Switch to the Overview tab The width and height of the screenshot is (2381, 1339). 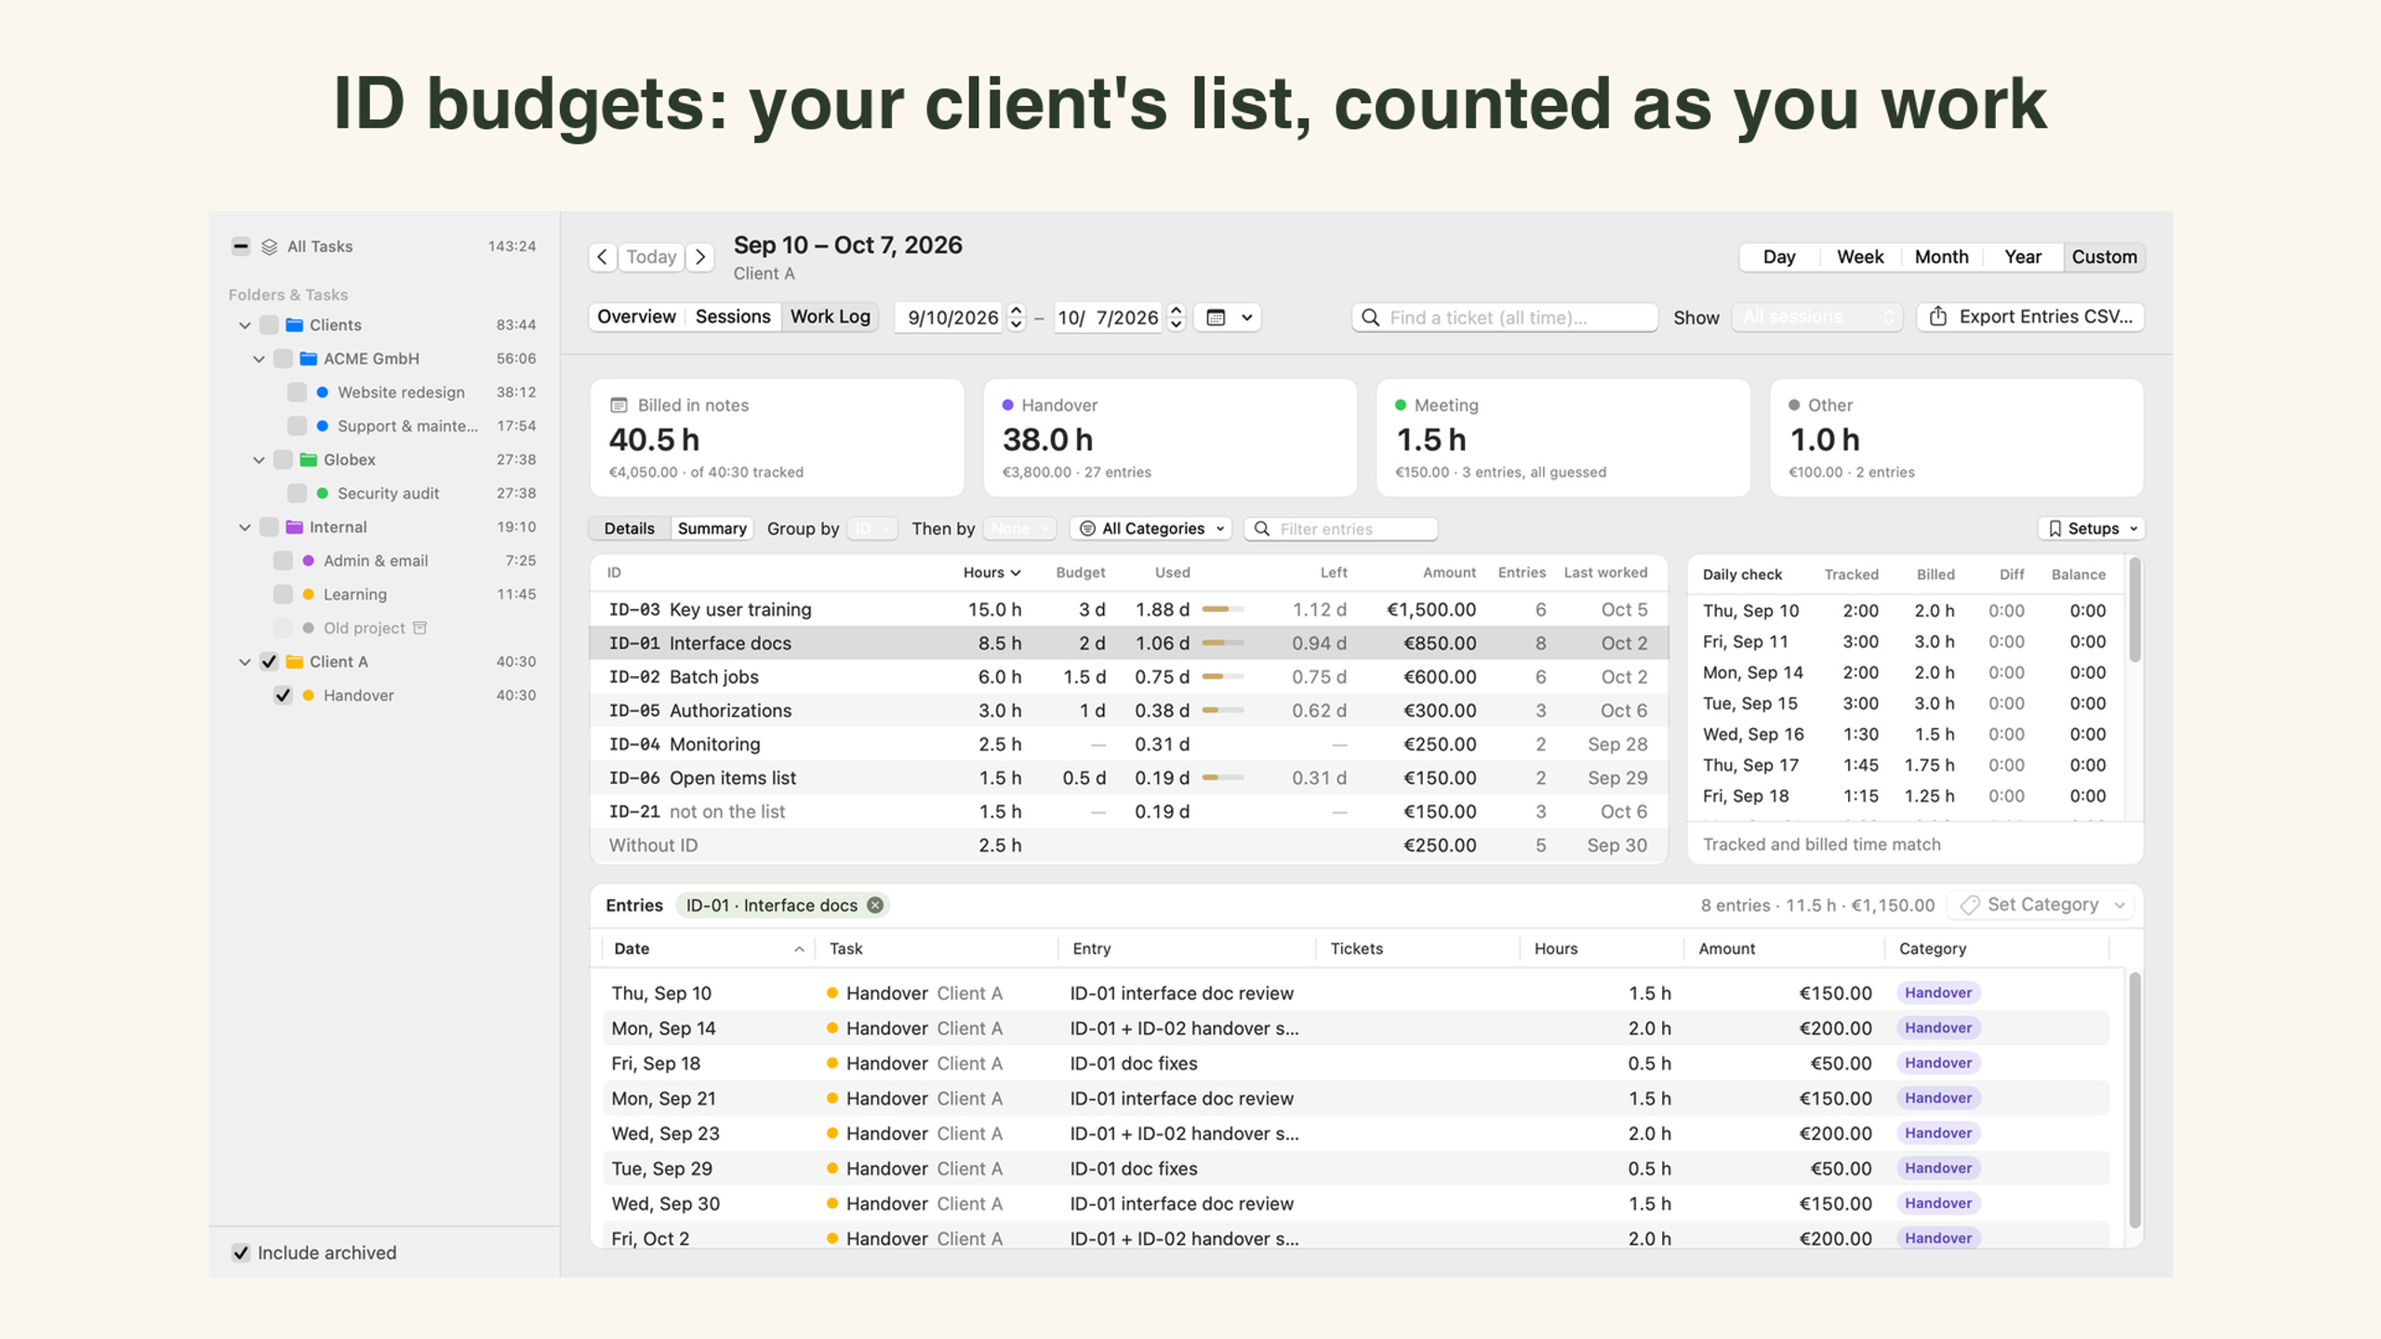click(637, 316)
